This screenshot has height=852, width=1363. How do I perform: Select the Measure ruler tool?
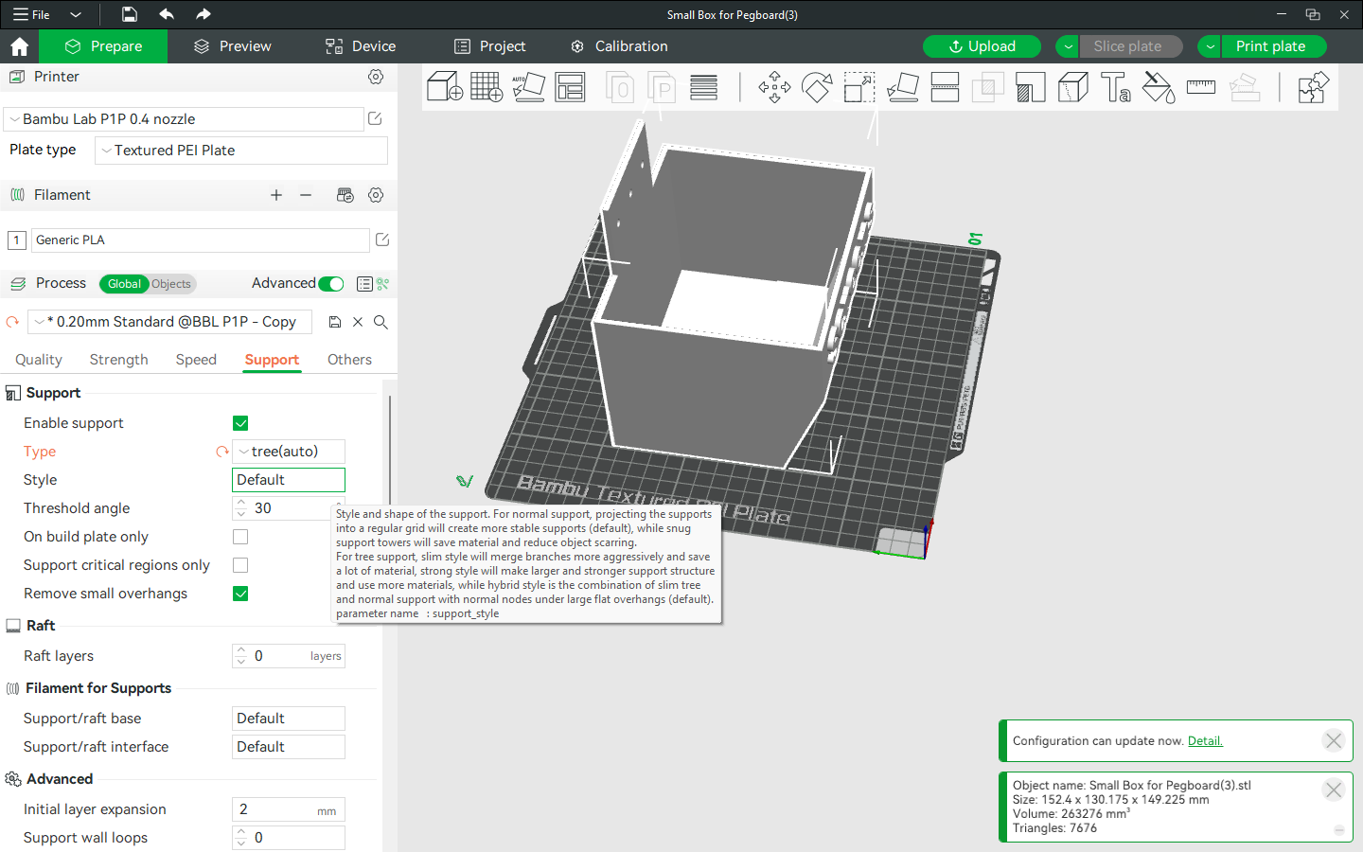[1201, 87]
